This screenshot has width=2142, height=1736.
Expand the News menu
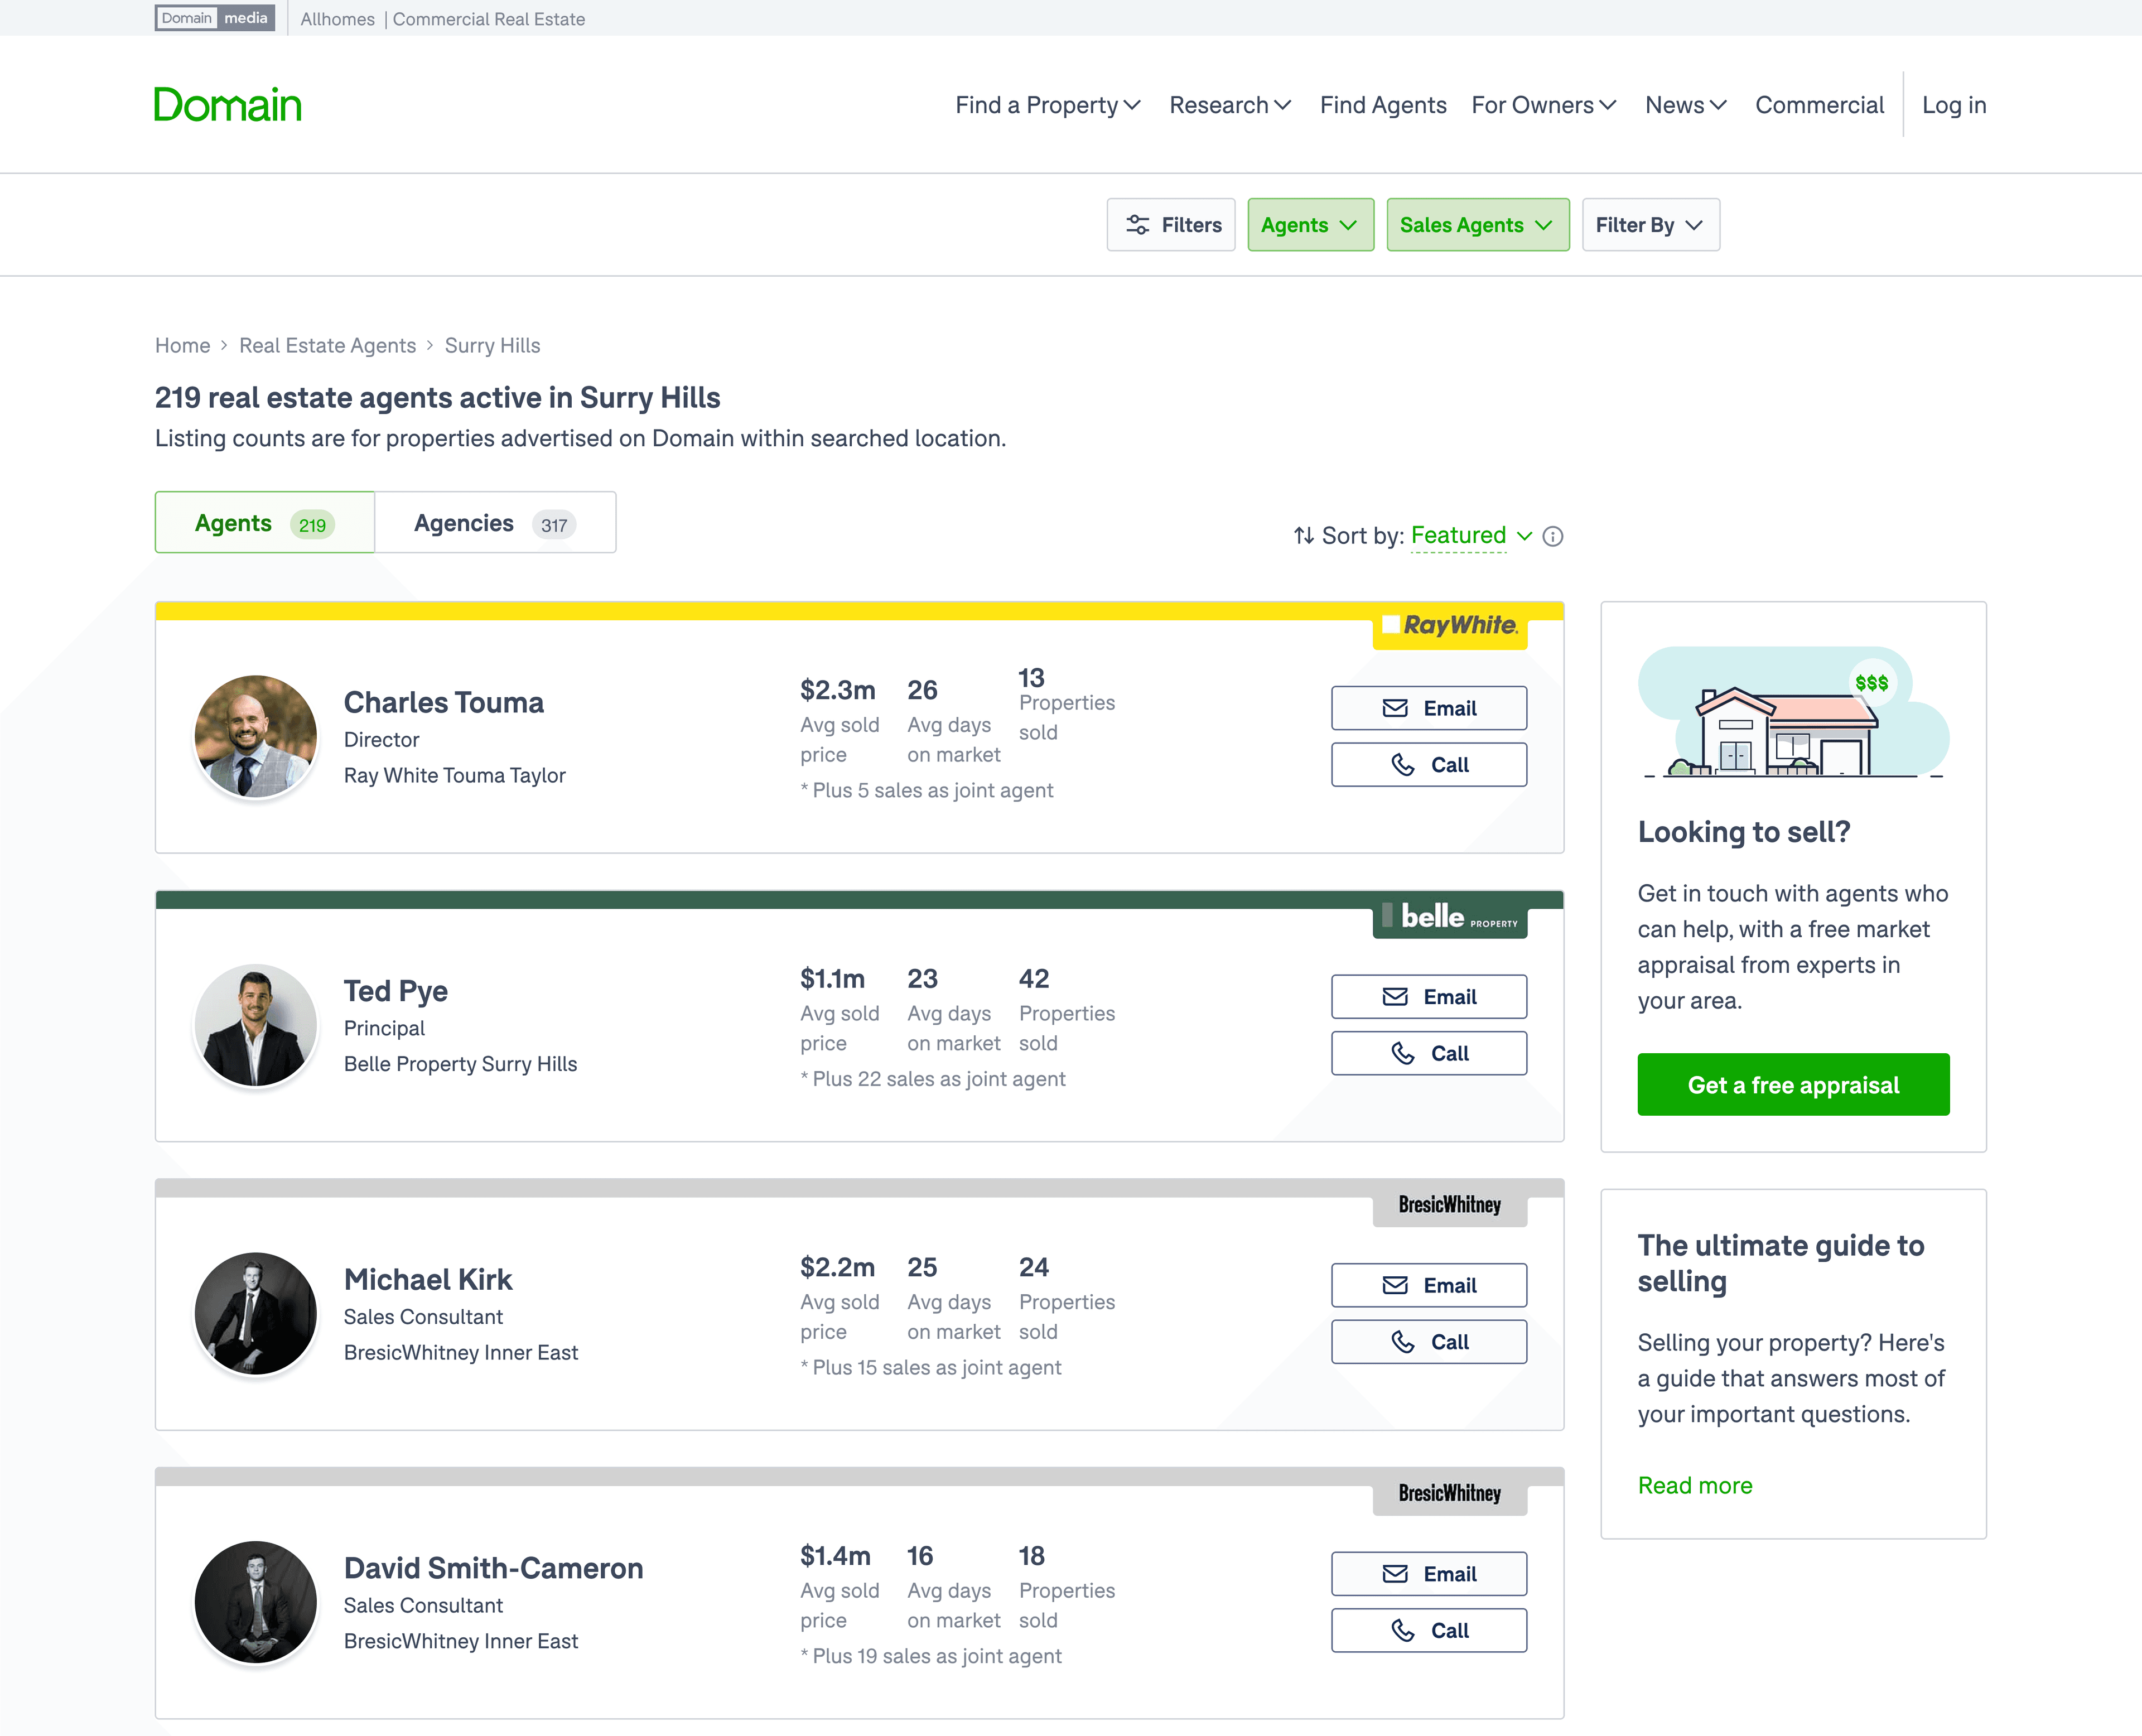(1685, 105)
